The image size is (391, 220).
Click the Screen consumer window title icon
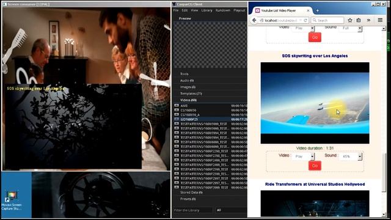point(4,4)
